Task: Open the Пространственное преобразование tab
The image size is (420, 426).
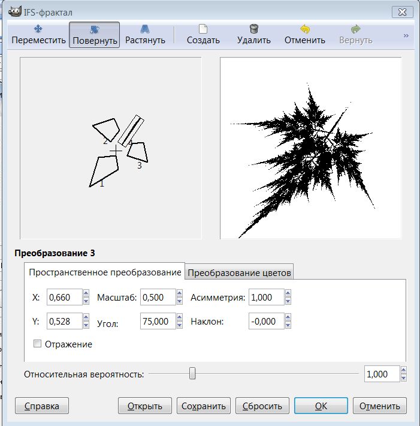Action: [105, 272]
